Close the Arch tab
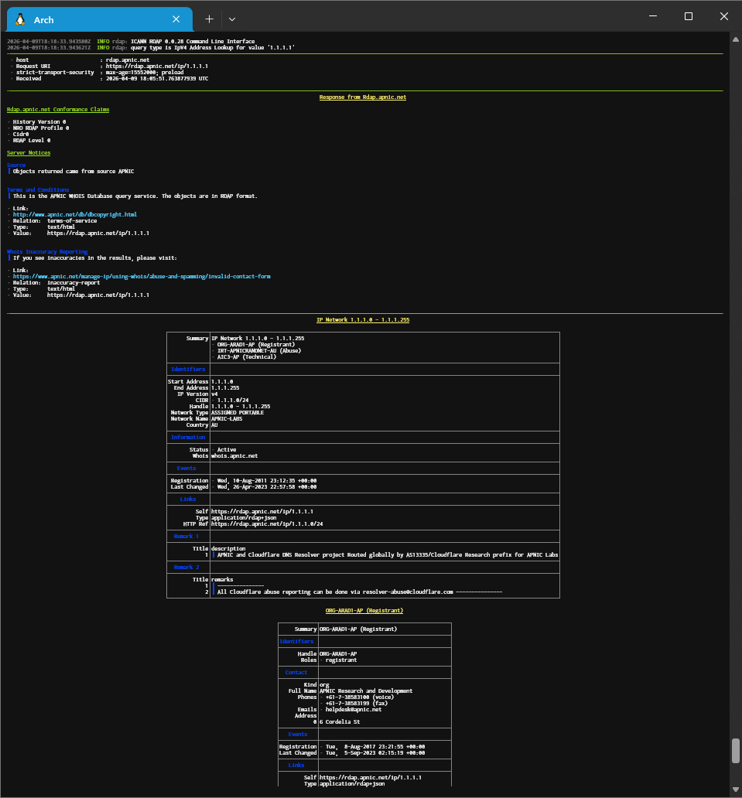The height and width of the screenshot is (798, 742). 176,19
